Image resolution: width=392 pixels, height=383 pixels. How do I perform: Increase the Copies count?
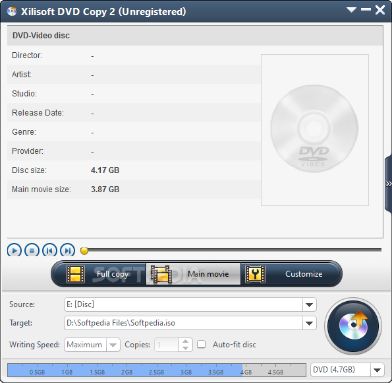[x=185, y=341]
